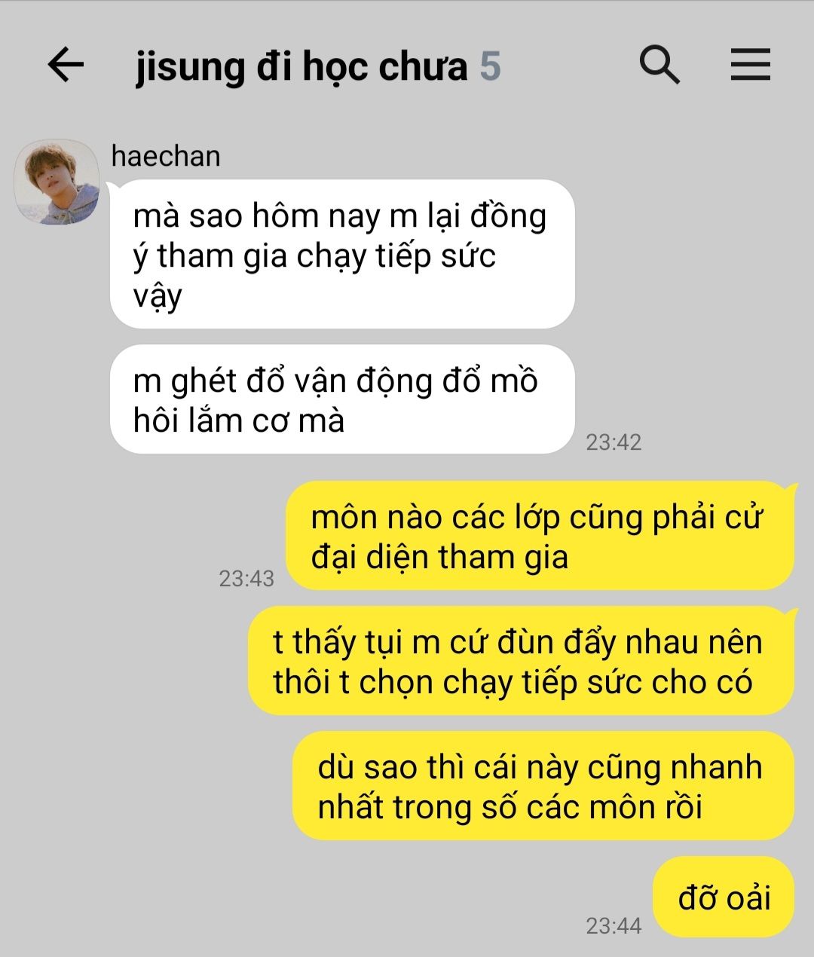Tap 'nhất trong số các môn rồi' line
The image size is (814, 957).
(x=510, y=807)
